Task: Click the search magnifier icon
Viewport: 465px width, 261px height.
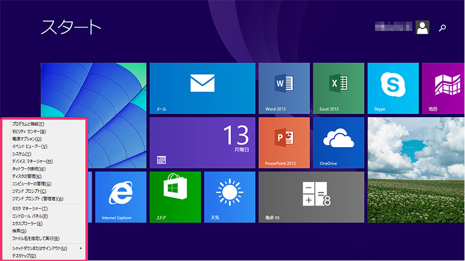Action: [442, 28]
